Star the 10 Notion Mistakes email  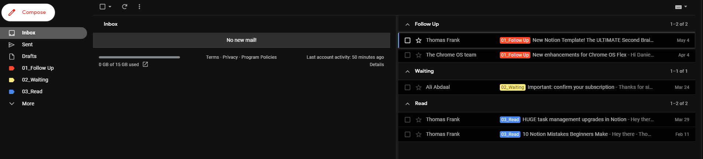pos(419,134)
